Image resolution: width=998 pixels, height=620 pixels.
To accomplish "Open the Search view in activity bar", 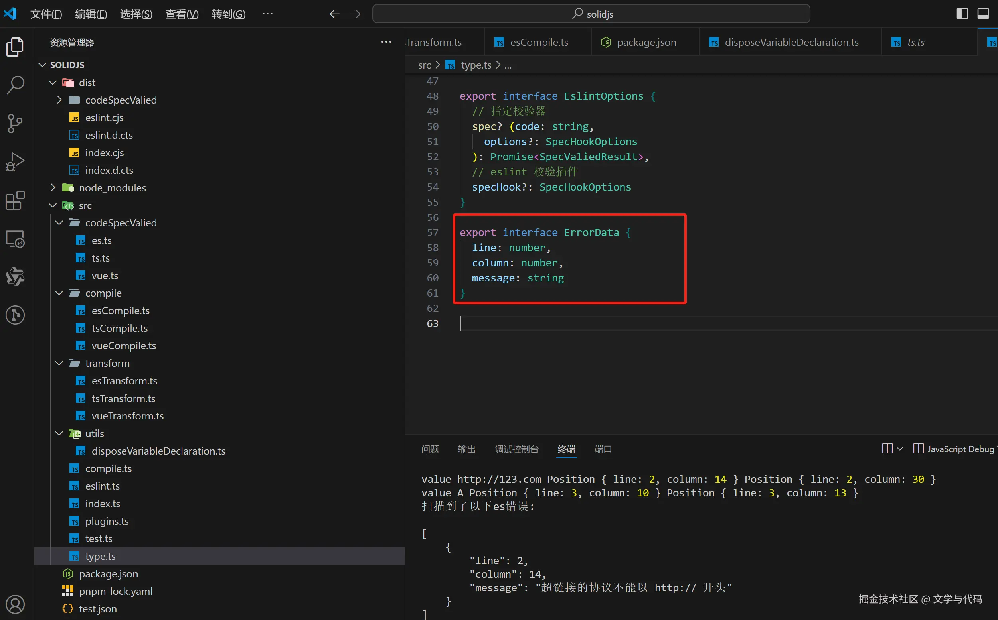I will [15, 85].
